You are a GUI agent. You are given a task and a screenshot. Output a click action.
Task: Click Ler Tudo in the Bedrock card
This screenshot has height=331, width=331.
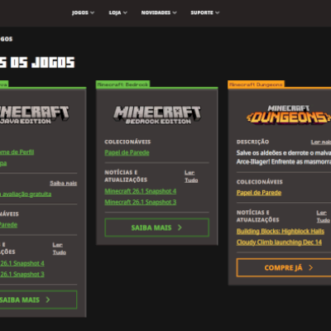pos(191,176)
